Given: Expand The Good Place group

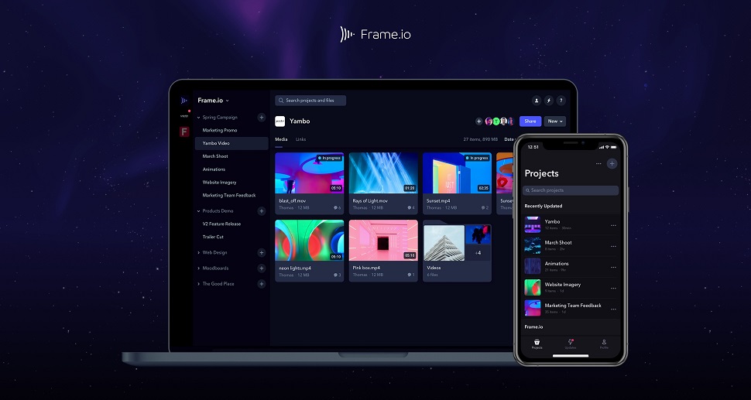Looking at the screenshot, I should click(199, 284).
